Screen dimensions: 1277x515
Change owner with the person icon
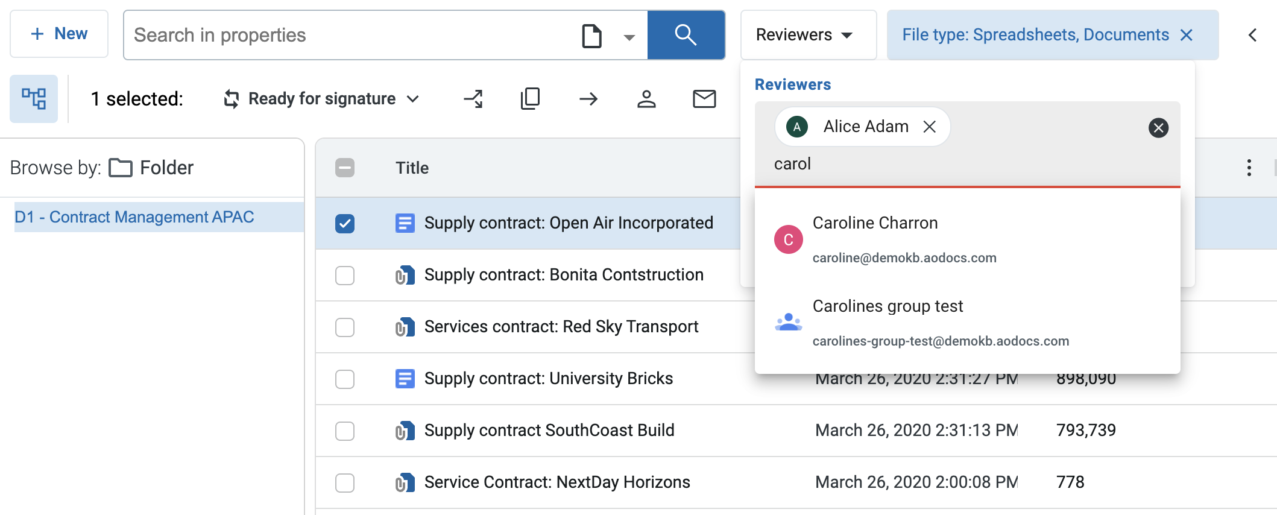pos(646,98)
